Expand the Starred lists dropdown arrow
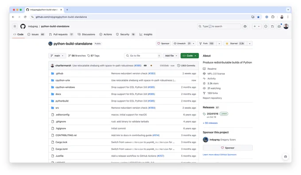Image resolution: width=301 pixels, height=175 pixels. pyautogui.click(x=250, y=43)
